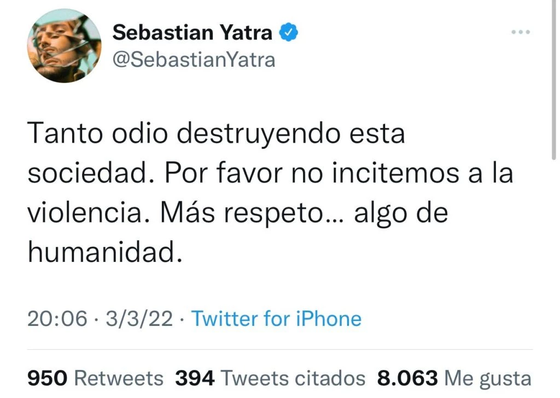Open the @SebastianYatra handle link
Image resolution: width=560 pixels, height=398 pixels.
coord(194,59)
